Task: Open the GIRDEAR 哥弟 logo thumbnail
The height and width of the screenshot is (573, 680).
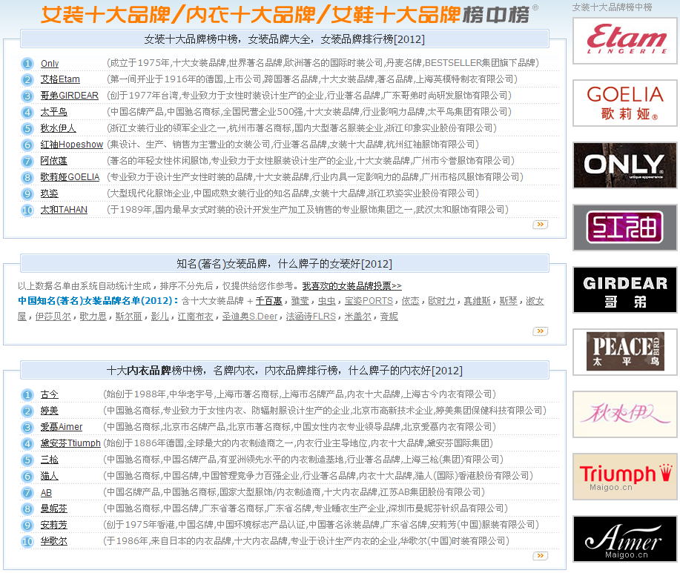Action: pos(625,290)
